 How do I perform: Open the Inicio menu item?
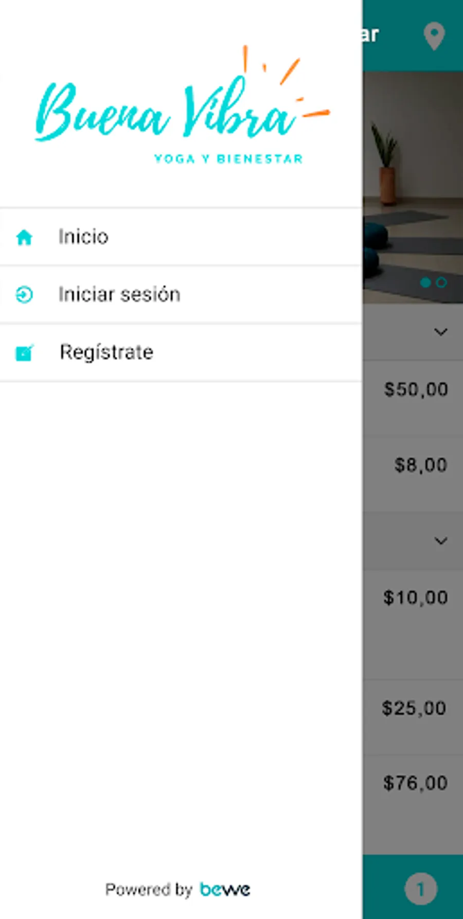pyautogui.click(x=83, y=237)
